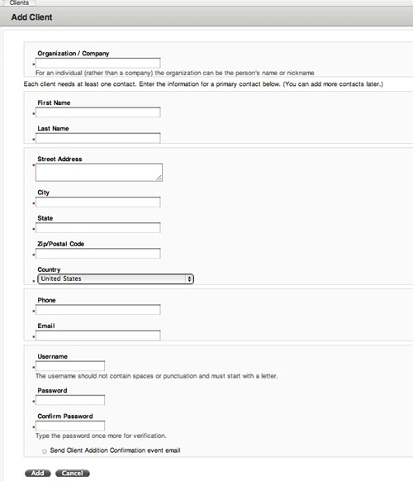Click the Email text box
The height and width of the screenshot is (481, 413).
(97, 336)
